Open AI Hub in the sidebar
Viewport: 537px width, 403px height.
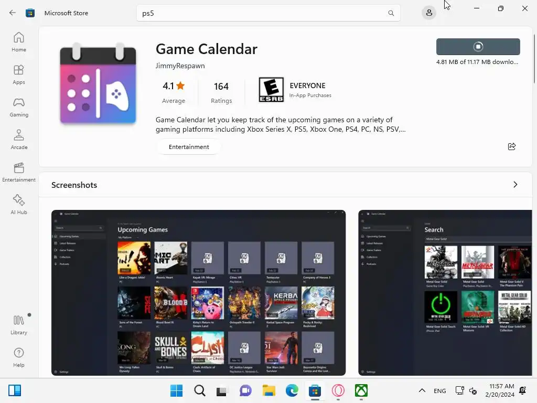coord(19,205)
